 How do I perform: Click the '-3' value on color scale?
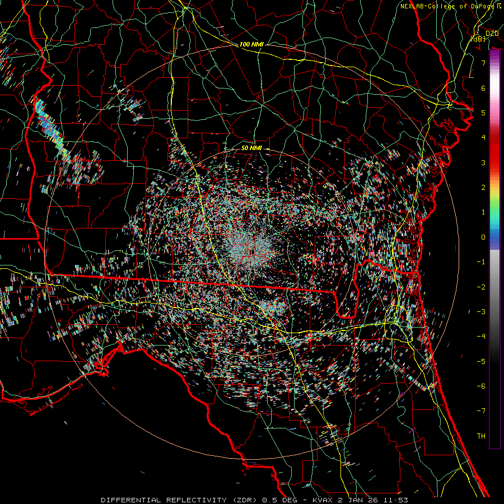[481, 312]
